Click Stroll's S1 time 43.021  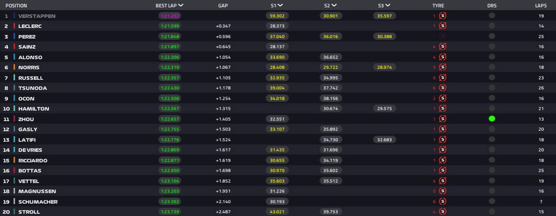(x=277, y=212)
